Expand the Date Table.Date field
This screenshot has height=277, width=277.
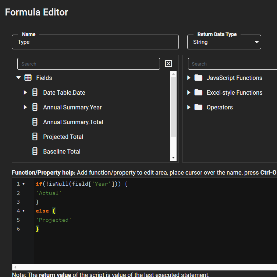(25, 92)
